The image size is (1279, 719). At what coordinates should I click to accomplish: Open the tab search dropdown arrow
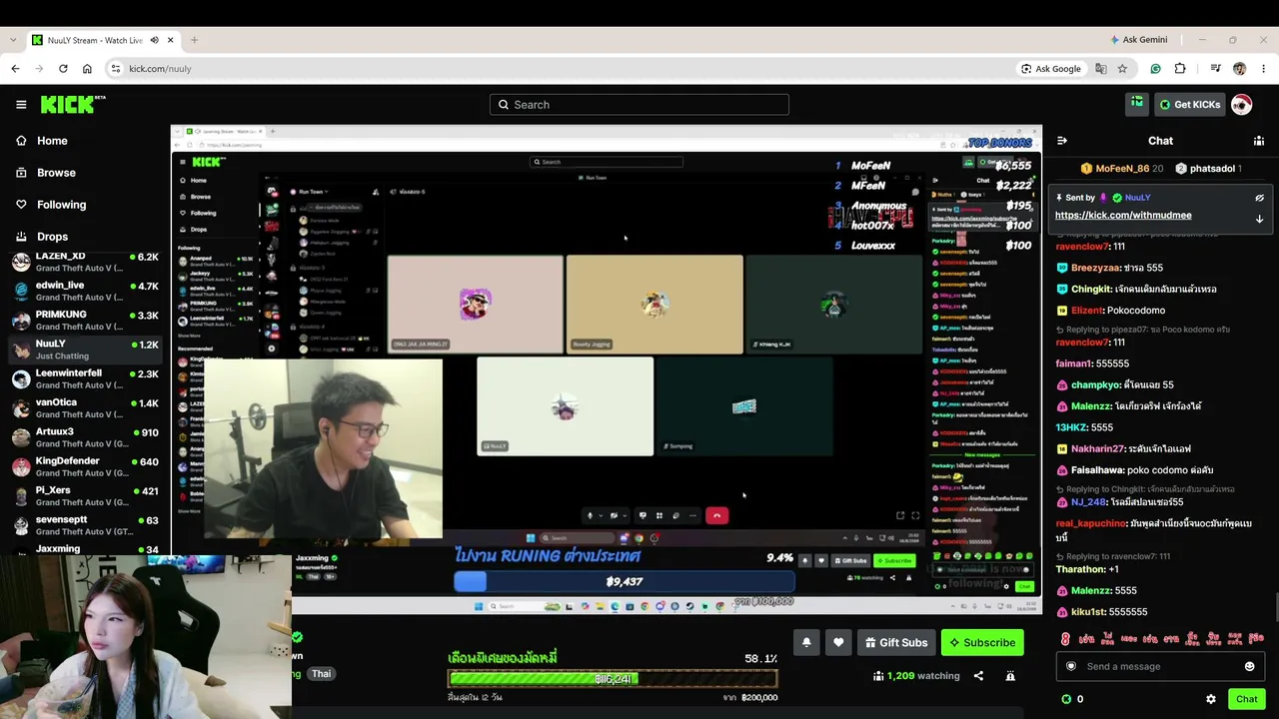pyautogui.click(x=12, y=40)
